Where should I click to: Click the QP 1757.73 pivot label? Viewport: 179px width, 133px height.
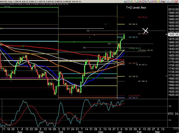tap(143, 65)
